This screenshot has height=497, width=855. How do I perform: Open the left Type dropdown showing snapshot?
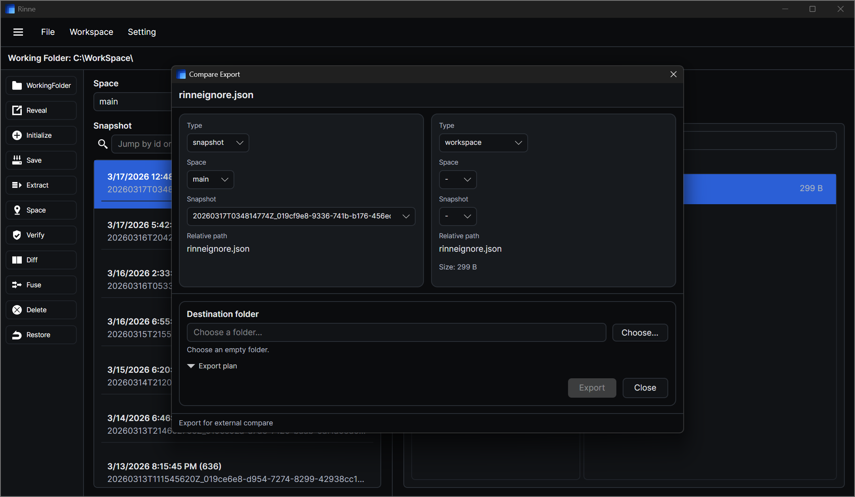217,142
